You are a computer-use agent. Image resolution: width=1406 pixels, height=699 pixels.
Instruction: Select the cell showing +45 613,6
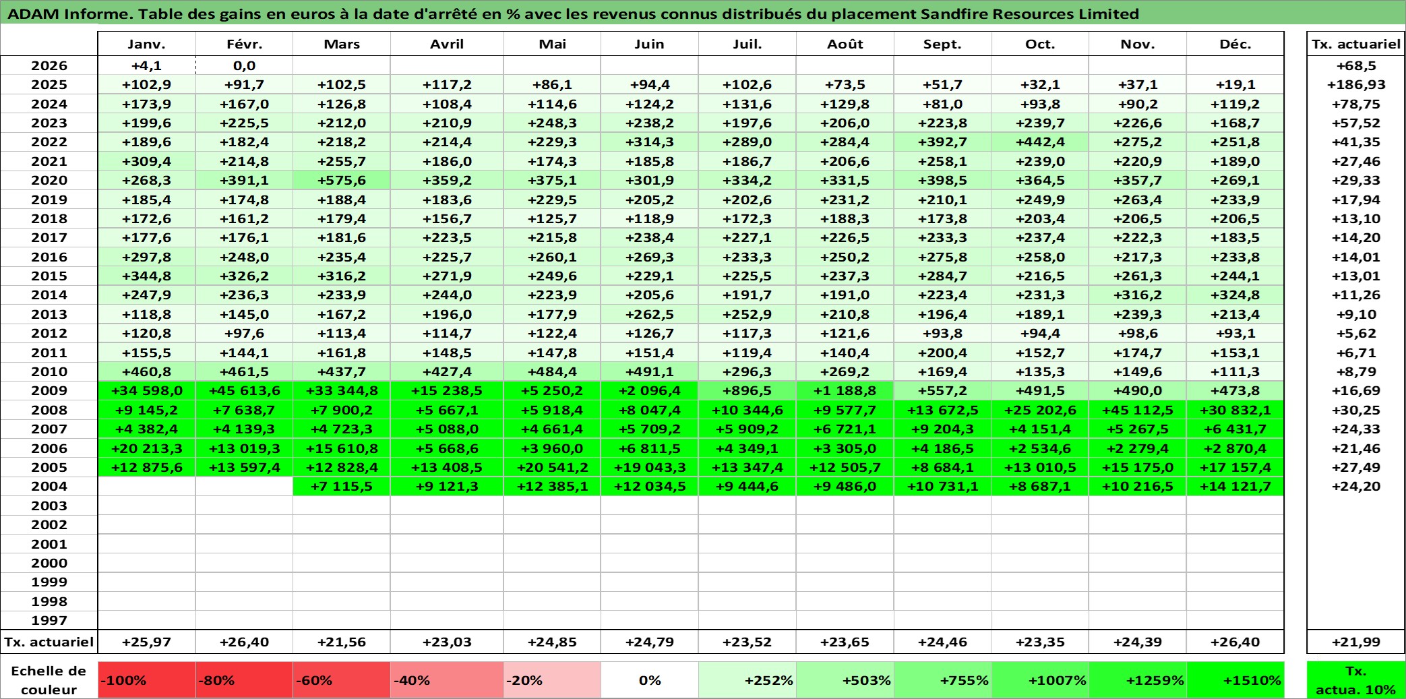pos(244,390)
